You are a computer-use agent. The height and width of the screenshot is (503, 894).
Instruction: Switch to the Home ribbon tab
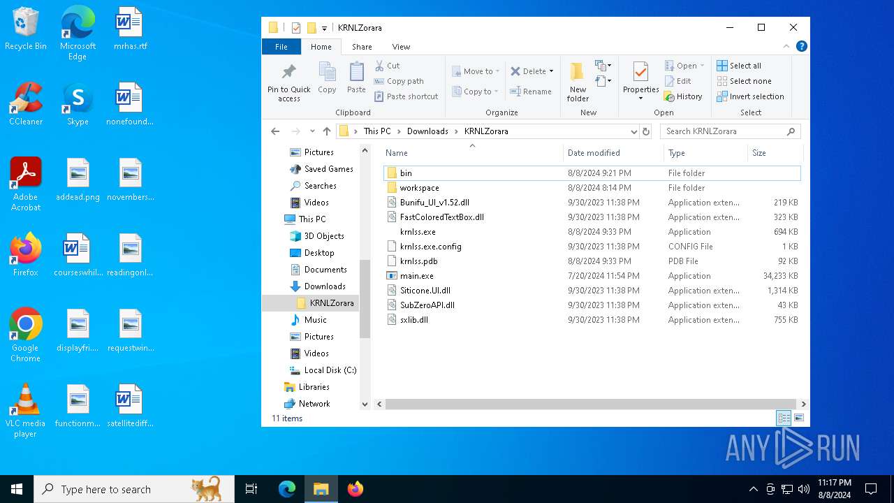[321, 47]
